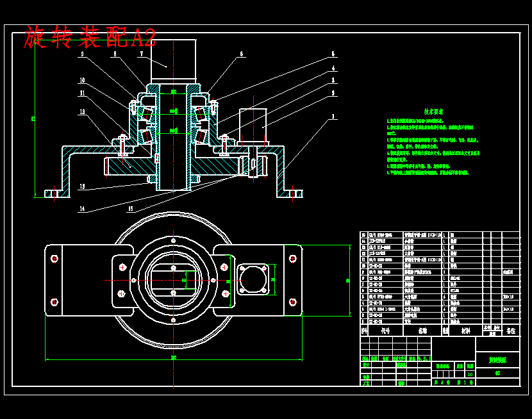
Task: Click the drawing number 00 in title block
Action: tap(498, 374)
